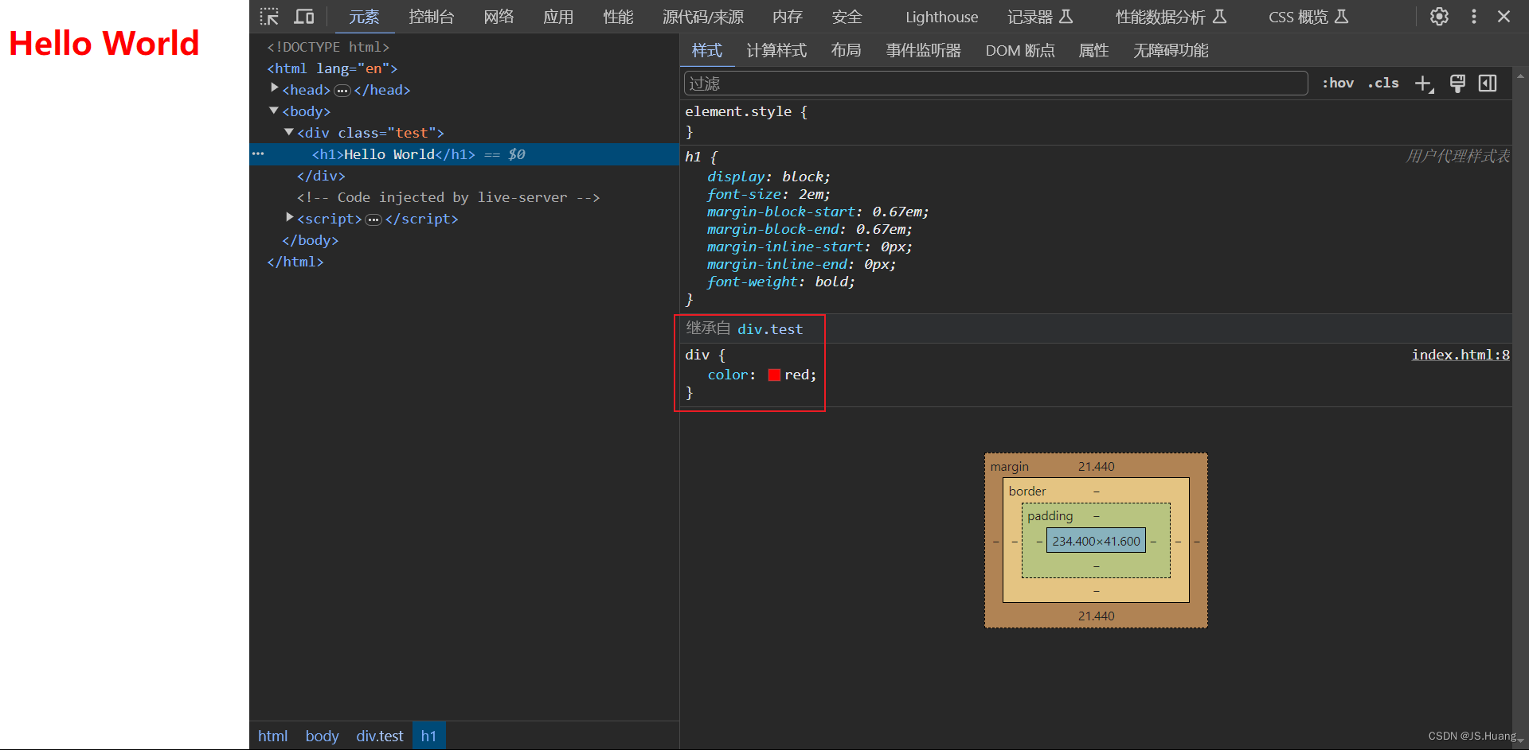Select div.test in the breadcrumb bar
The image size is (1529, 750).
380,736
